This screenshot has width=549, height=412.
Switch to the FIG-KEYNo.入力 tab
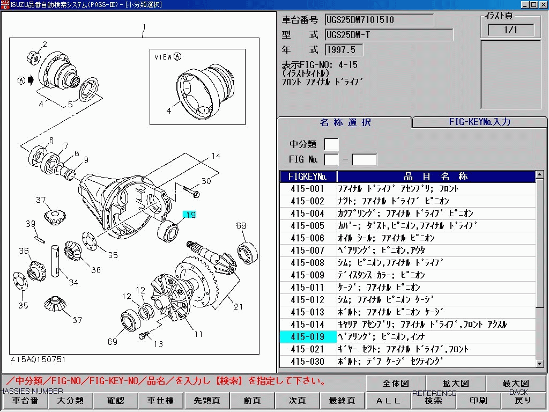[479, 122]
